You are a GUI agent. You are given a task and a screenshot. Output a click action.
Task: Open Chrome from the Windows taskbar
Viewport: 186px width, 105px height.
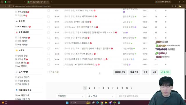coord(102,103)
